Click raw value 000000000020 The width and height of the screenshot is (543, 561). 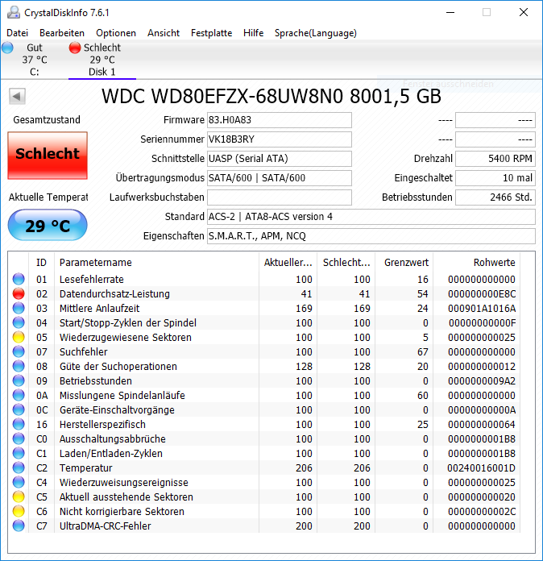[482, 497]
